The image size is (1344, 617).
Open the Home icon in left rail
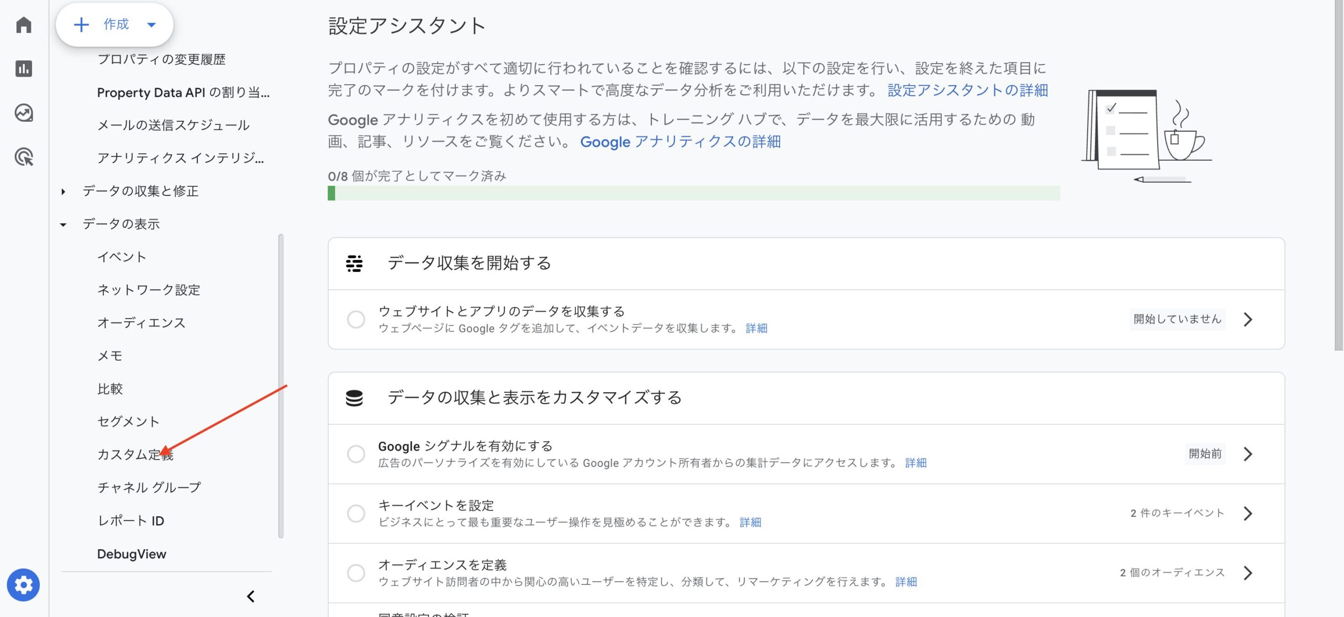click(x=24, y=25)
